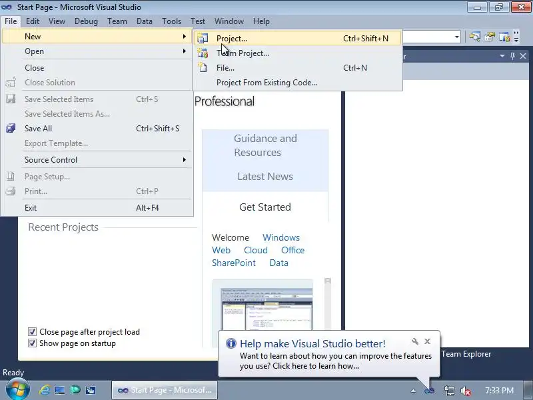Image resolution: width=533 pixels, height=400 pixels.
Task: Click the Show Desktop taskbar icon
Action: click(60, 390)
